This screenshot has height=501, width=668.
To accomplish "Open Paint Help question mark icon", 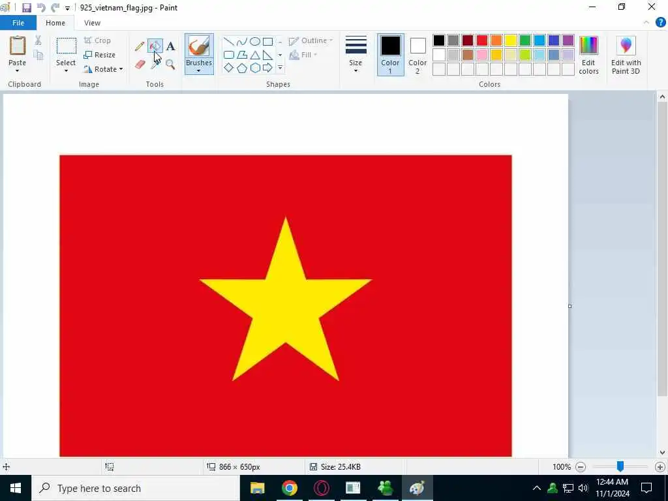I will point(660,23).
